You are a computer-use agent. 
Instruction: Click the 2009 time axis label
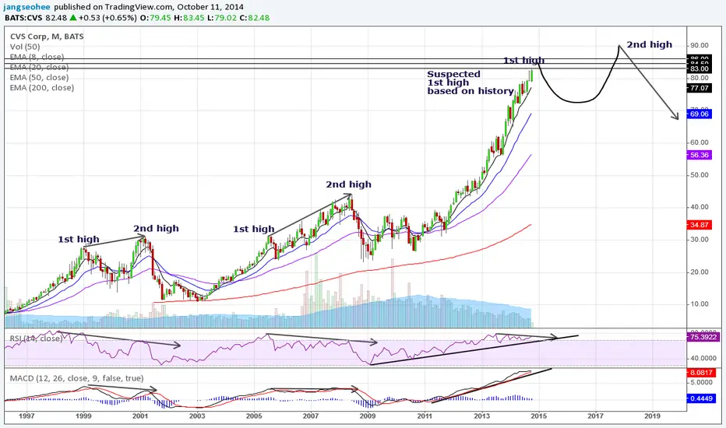tap(368, 416)
